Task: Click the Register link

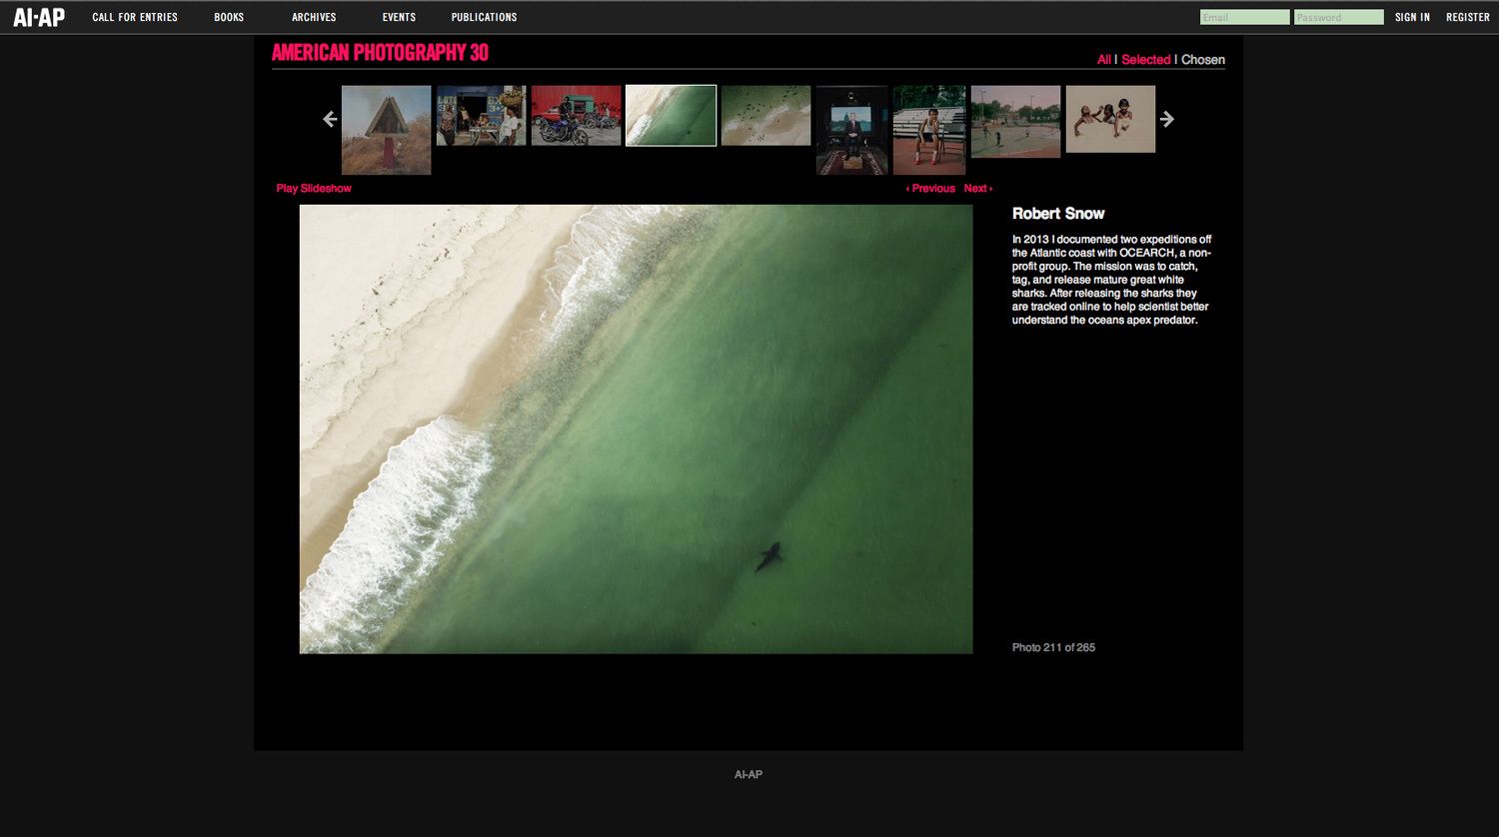Action: [x=1467, y=17]
